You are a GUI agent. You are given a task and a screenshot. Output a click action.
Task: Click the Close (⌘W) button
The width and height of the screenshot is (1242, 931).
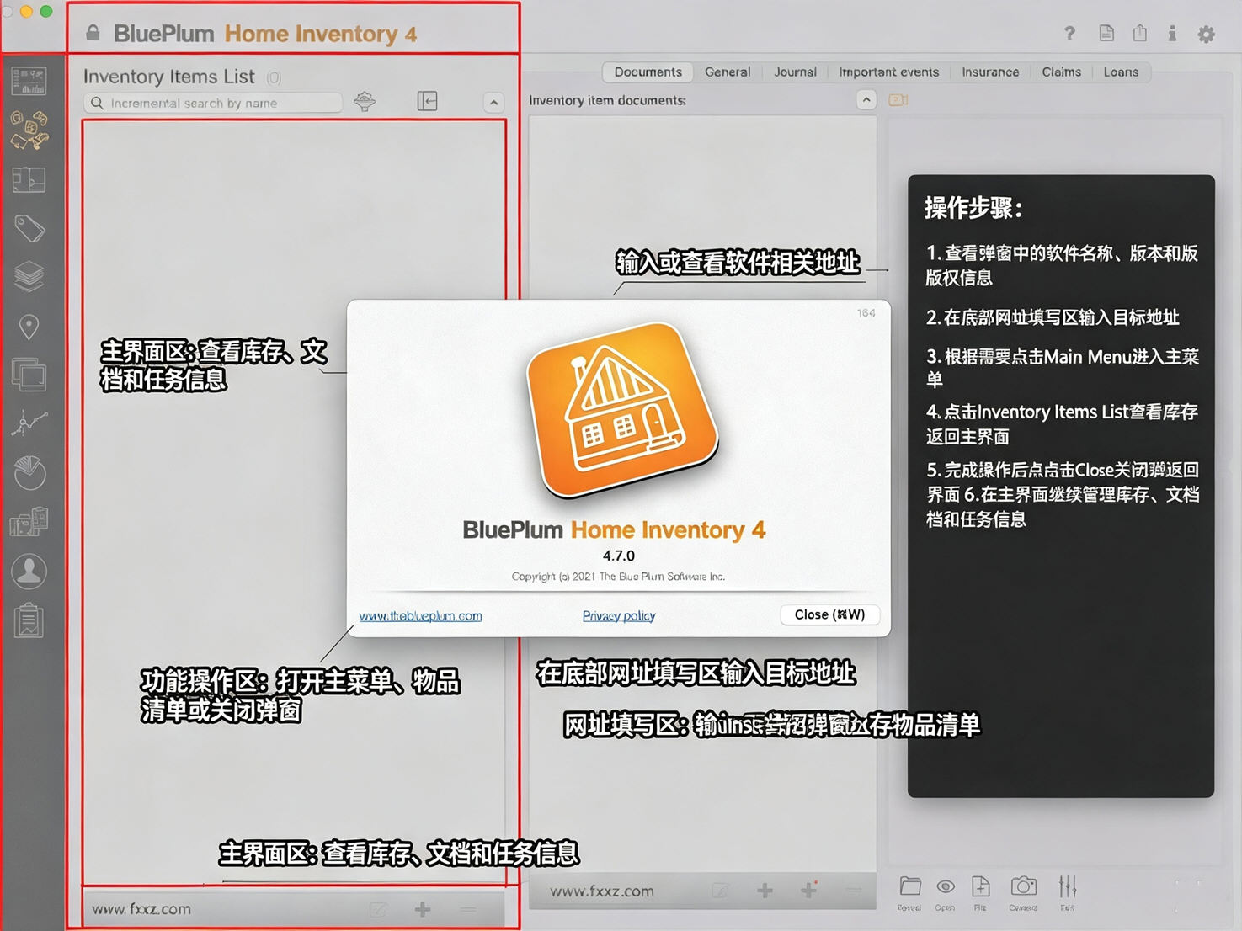pos(829,614)
